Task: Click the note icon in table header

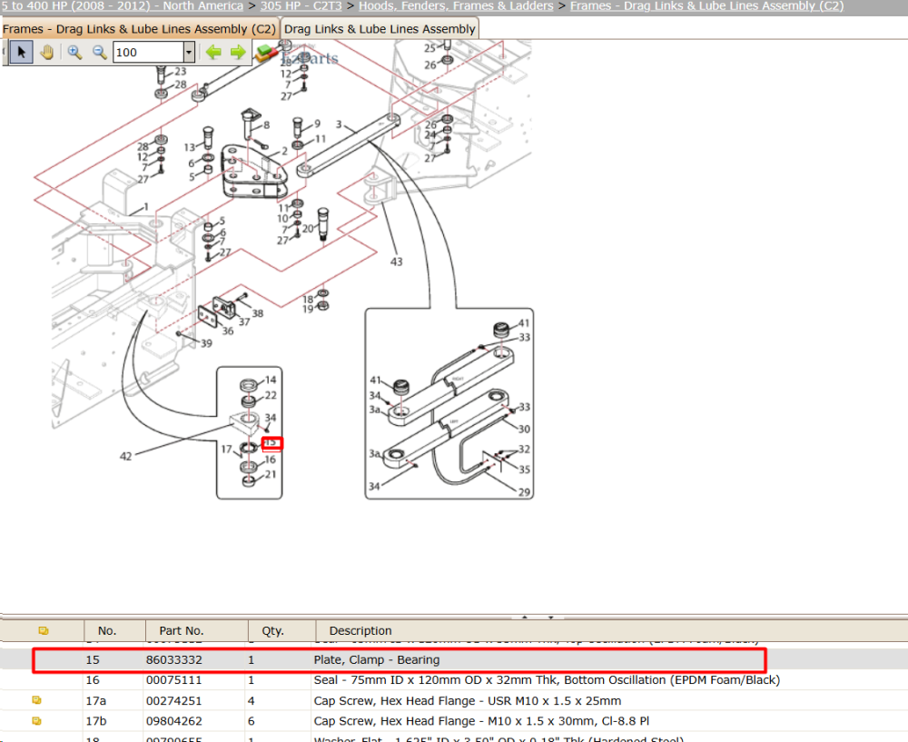Action: pyautogui.click(x=43, y=631)
